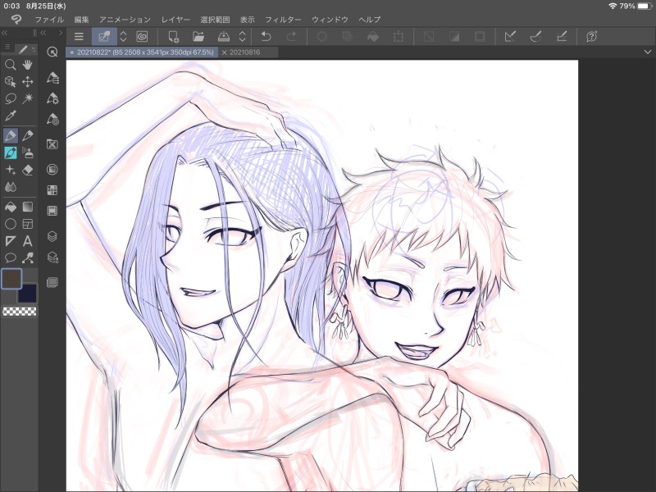This screenshot has width=656, height=492.
Task: Open CLIP STUDIO spiral icon
Action: (142, 37)
